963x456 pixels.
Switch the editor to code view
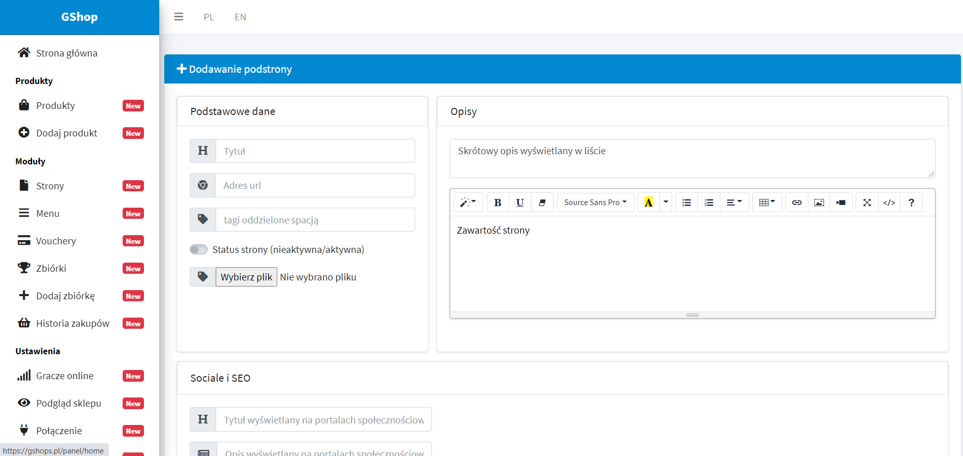[x=889, y=203]
